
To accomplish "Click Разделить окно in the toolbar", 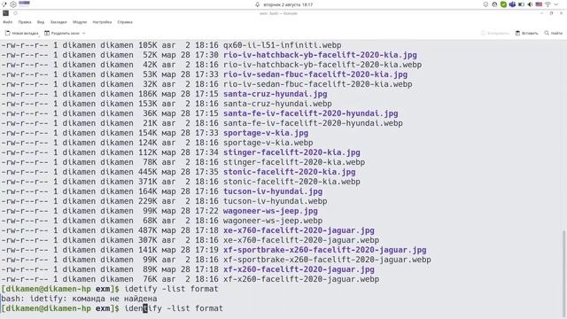I will pos(62,34).
